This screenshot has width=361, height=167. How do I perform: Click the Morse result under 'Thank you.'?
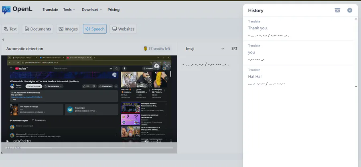click(x=269, y=35)
